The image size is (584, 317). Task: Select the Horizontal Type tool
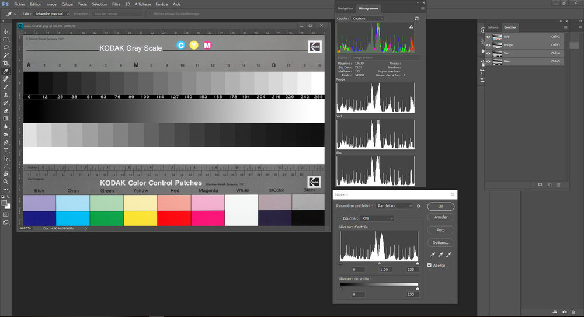[6, 150]
